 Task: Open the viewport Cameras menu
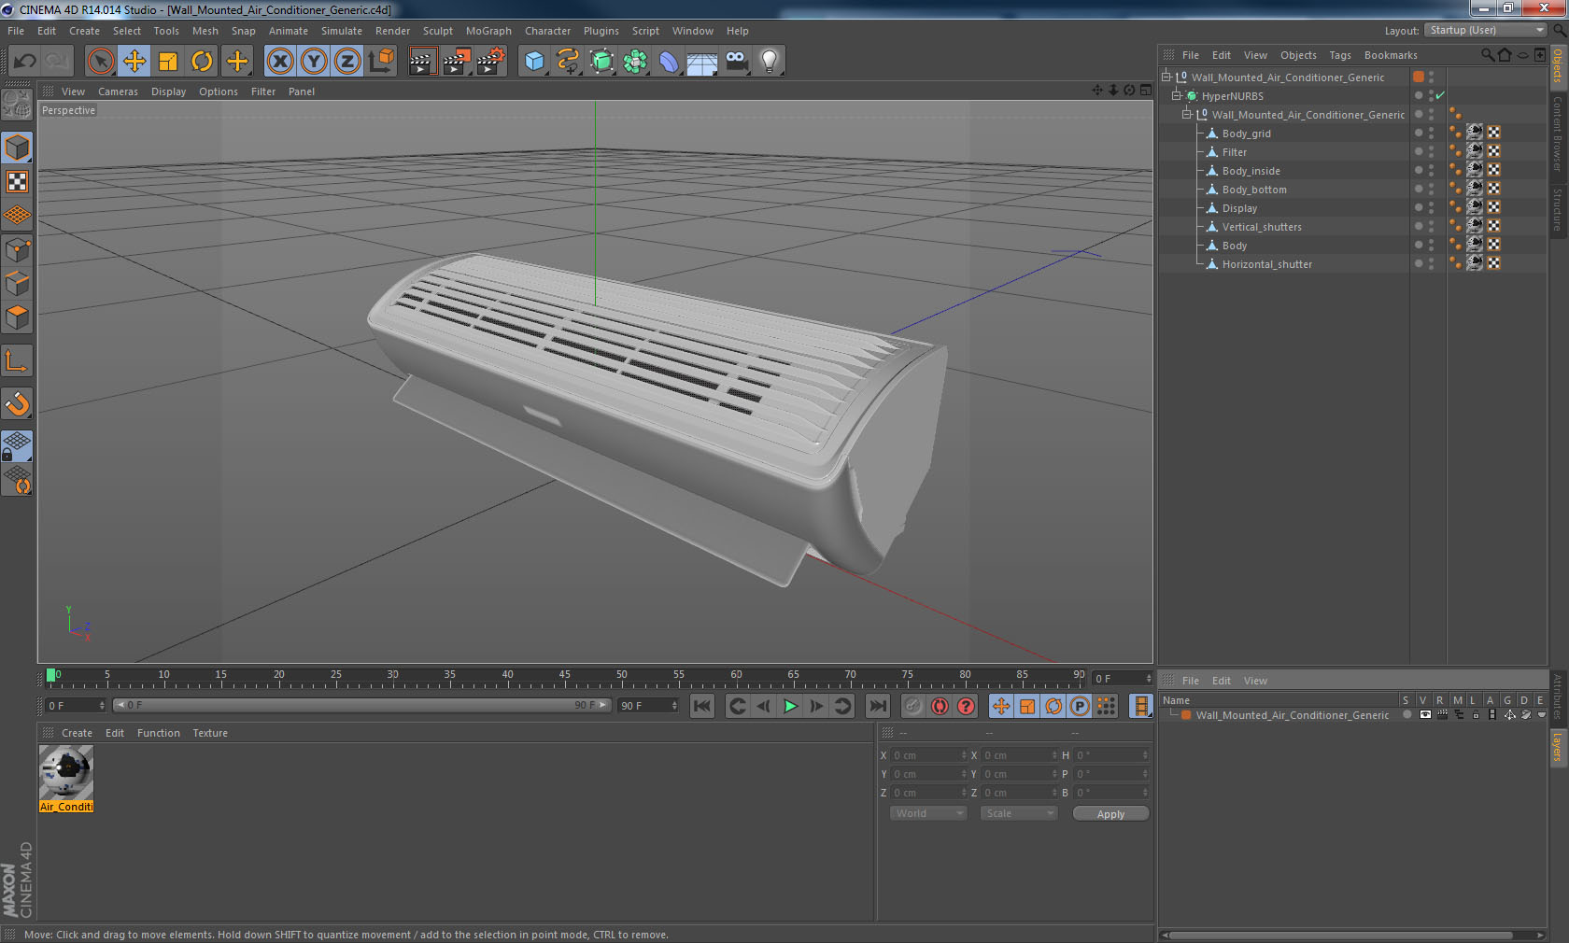point(118,91)
